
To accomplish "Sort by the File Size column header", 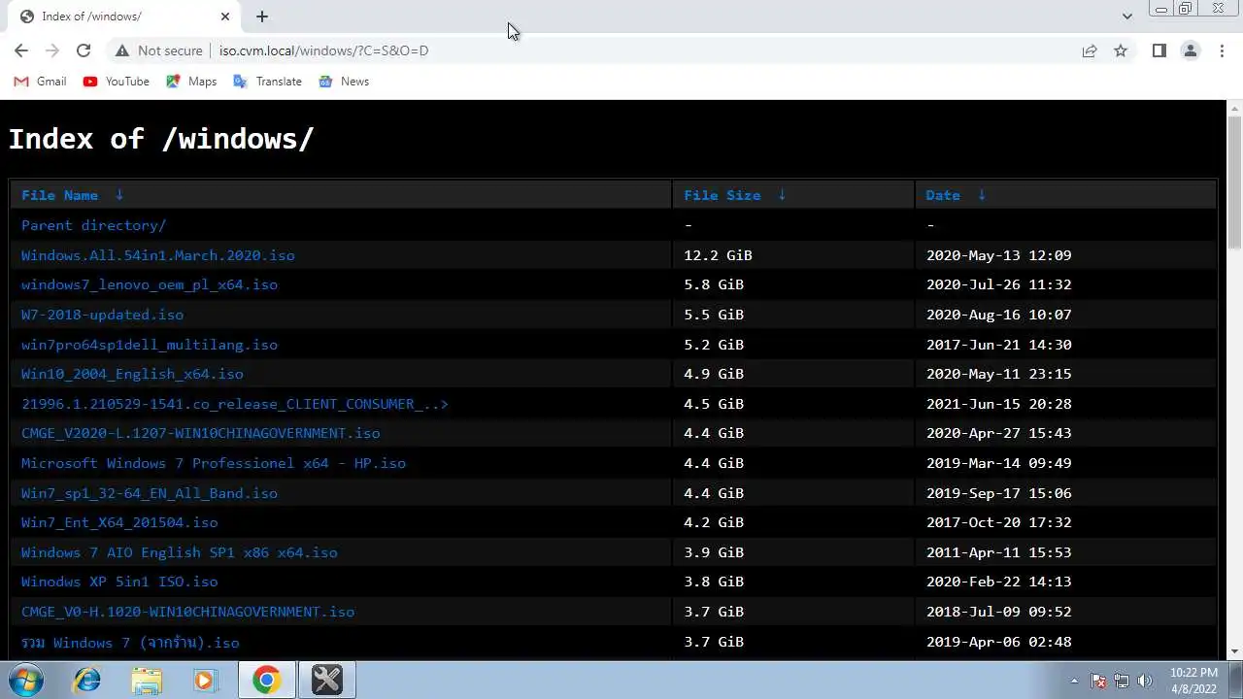I will [x=722, y=195].
